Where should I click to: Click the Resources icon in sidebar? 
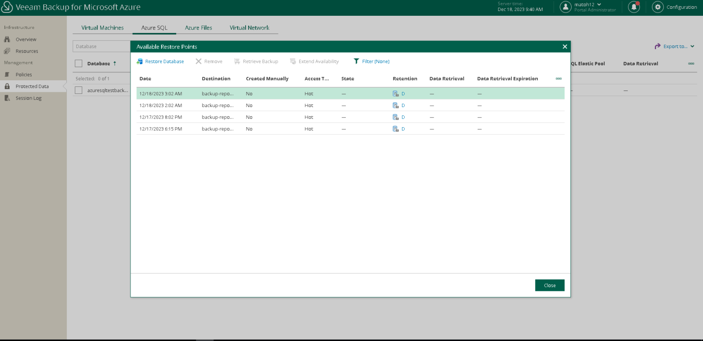coord(7,51)
